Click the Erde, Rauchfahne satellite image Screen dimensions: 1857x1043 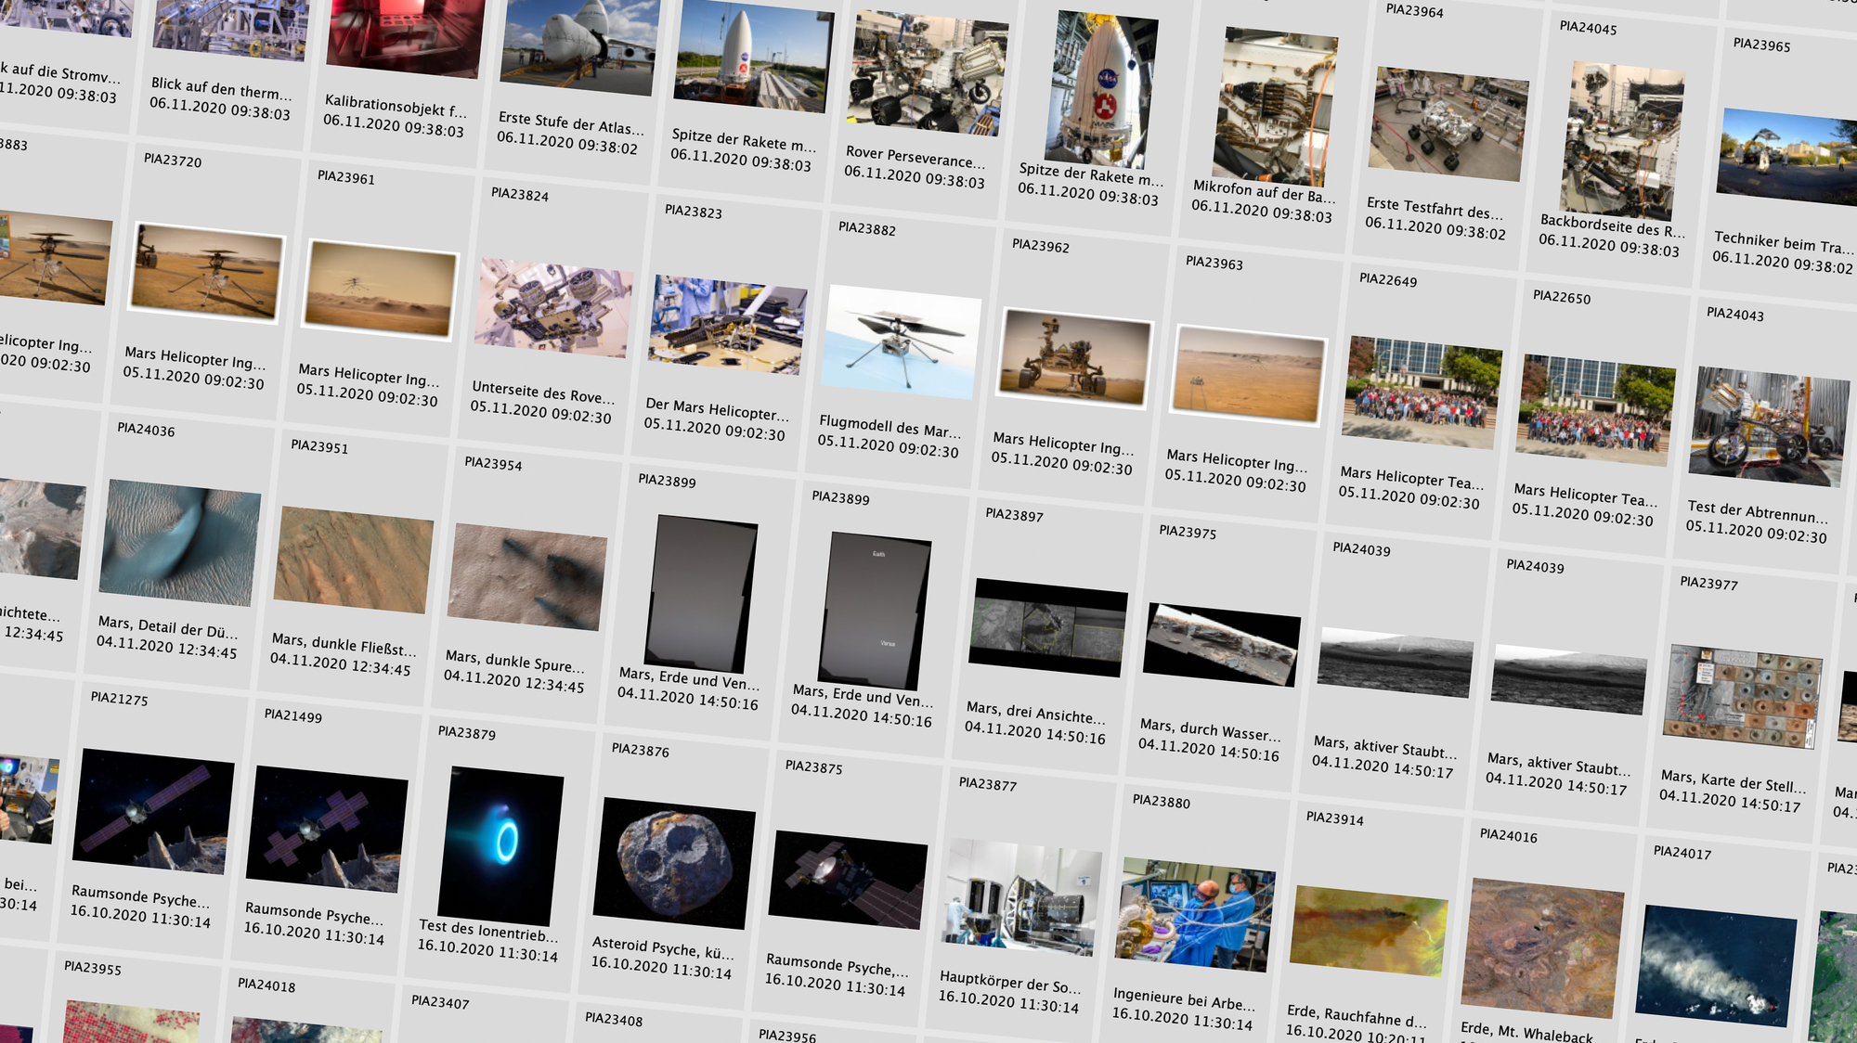1368,931
